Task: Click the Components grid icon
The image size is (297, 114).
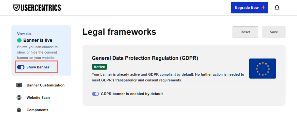Action: 19,110
